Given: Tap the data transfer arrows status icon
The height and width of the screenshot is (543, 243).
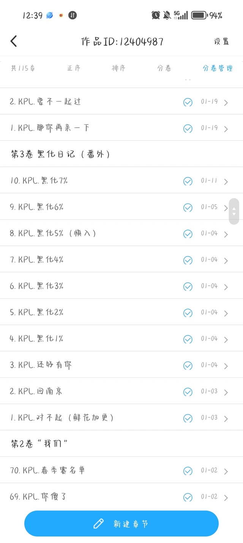Looking at the screenshot, I should click(x=72, y=15).
